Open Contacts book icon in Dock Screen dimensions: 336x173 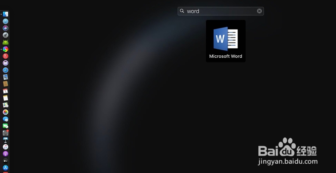(x=6, y=84)
